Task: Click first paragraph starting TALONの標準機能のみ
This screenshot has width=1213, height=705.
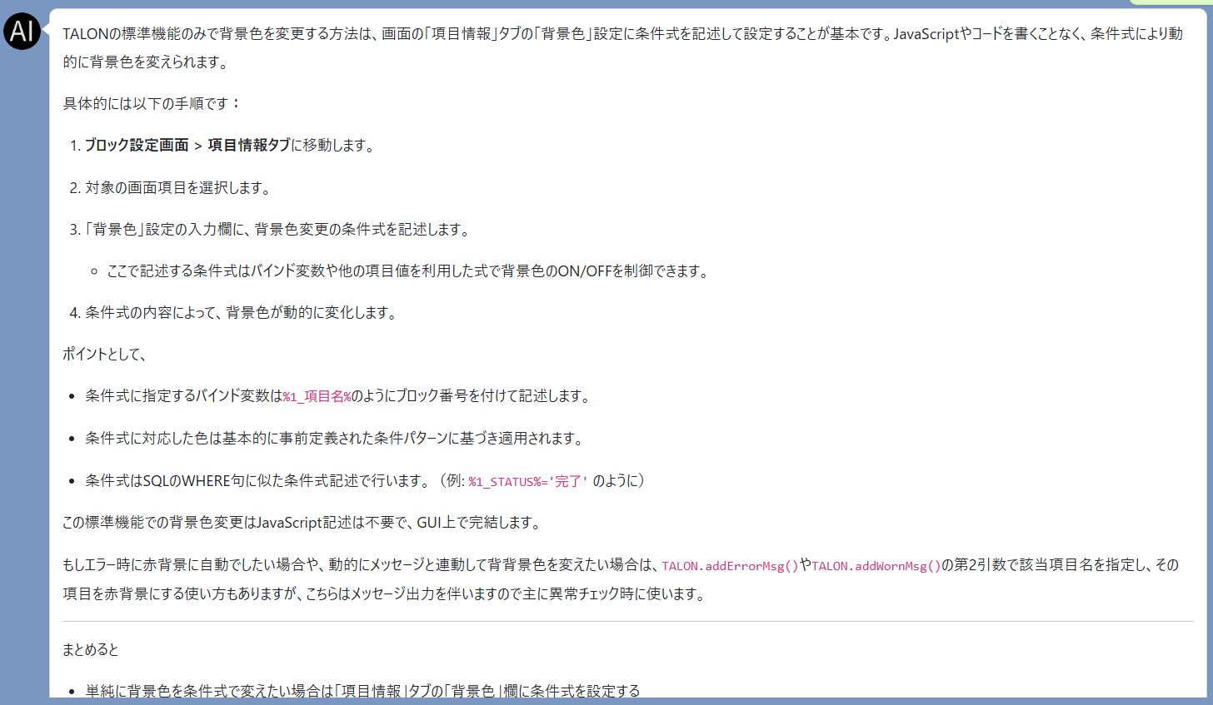Action: coord(622,47)
